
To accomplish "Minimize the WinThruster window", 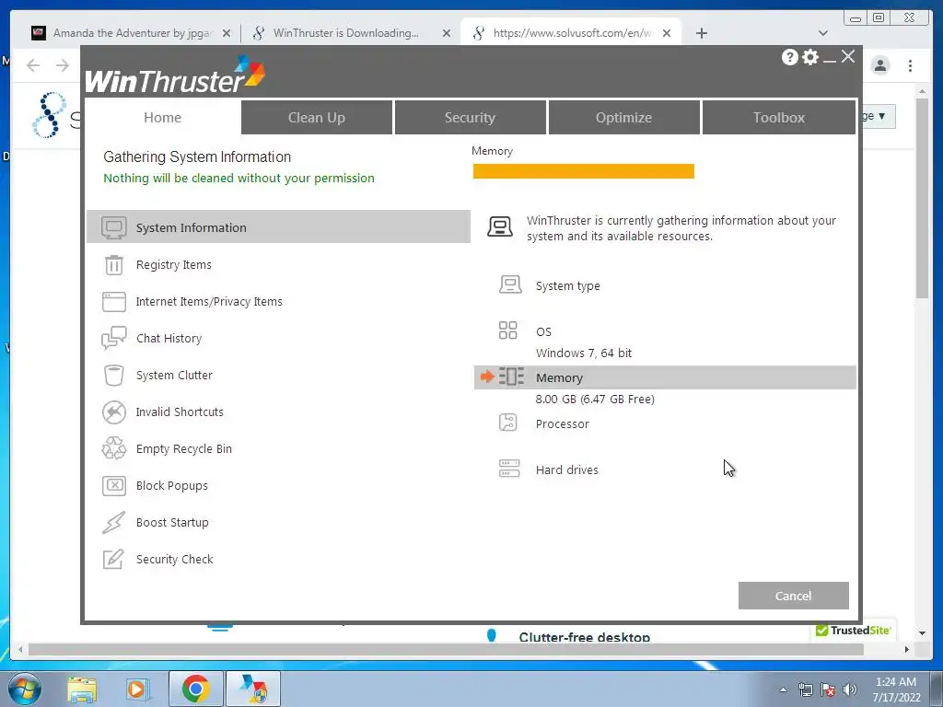I will click(830, 59).
